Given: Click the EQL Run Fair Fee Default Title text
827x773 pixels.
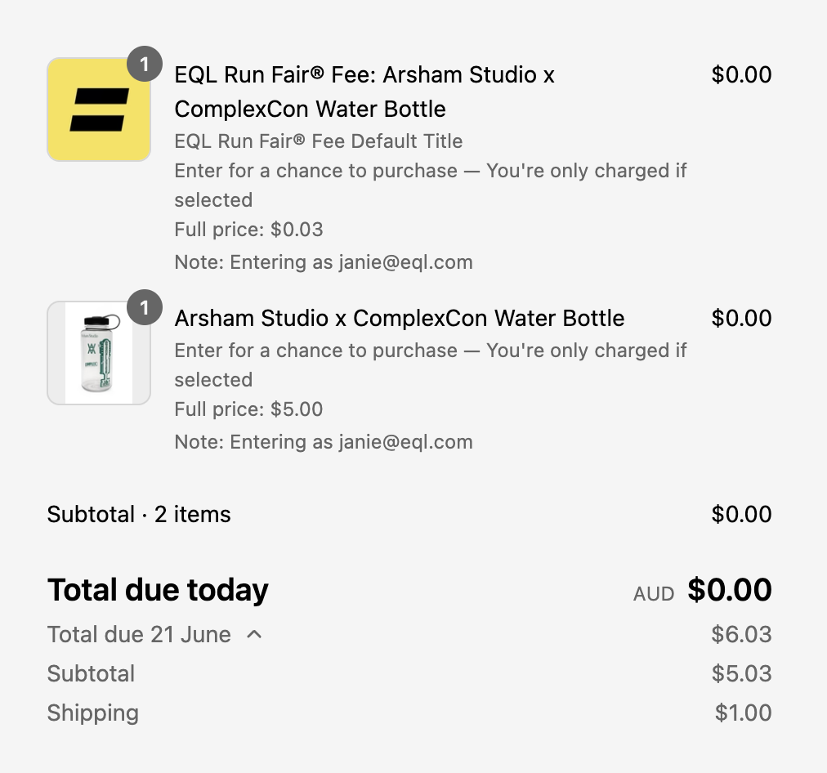Looking at the screenshot, I should point(319,141).
